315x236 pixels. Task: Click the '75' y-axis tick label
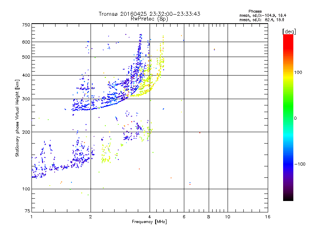28,211
